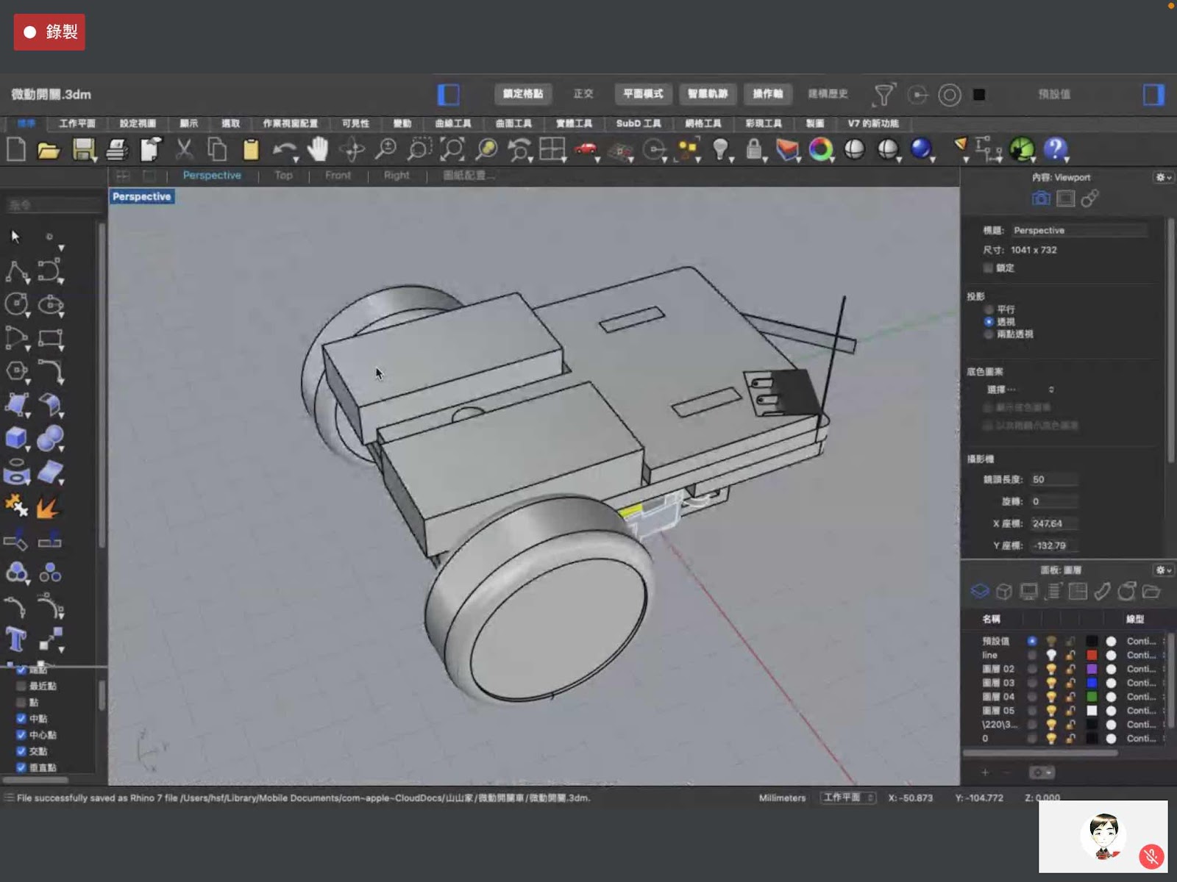This screenshot has height=882, width=1177.
Task: Expand the Undo icon flyout arrow
Action: coord(296,159)
